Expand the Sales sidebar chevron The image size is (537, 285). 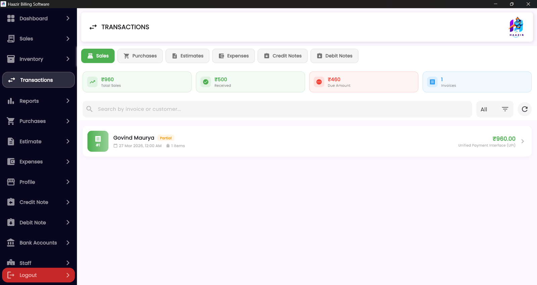pyautogui.click(x=68, y=39)
